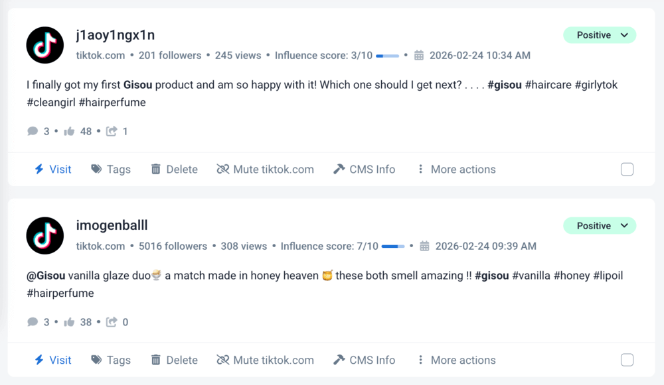Image resolution: width=664 pixels, height=385 pixels.
Task: Click TikTok logo avatar for imogenballl
Action: [45, 236]
